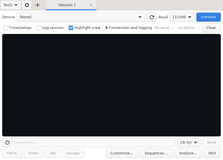This screenshot has width=223, height=160.
Task: Close the Session 1 tab
Action: click(91, 5)
